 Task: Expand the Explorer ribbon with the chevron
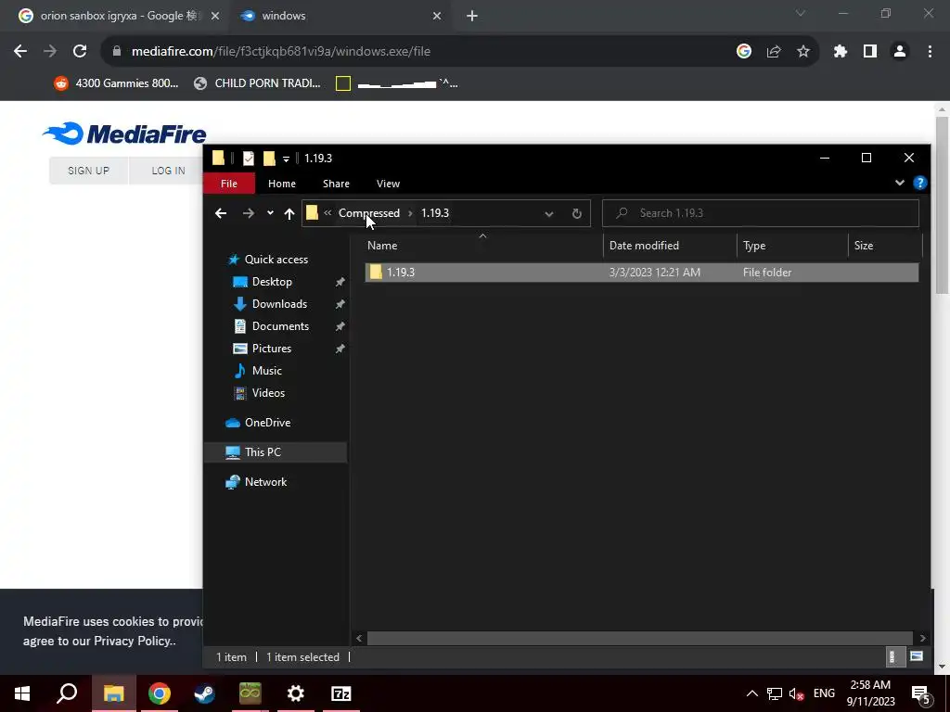(900, 183)
